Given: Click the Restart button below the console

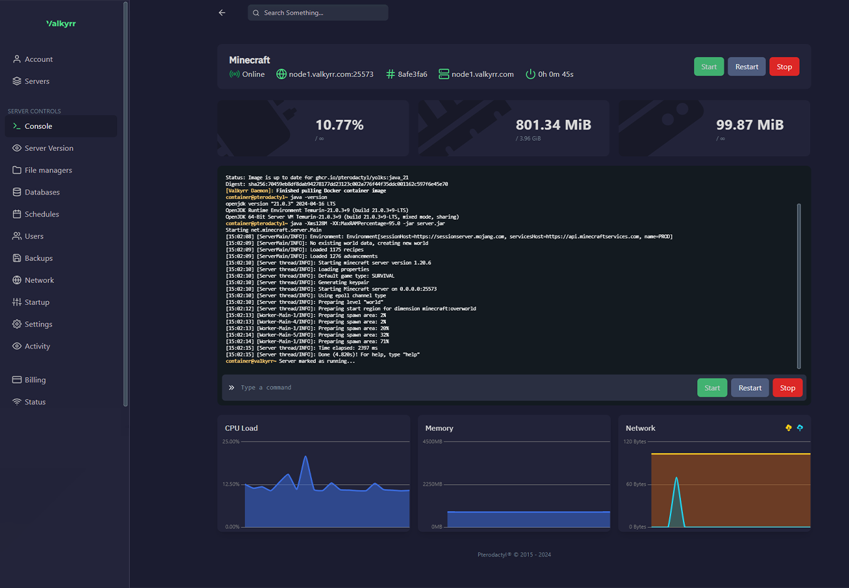Looking at the screenshot, I should click(x=749, y=387).
